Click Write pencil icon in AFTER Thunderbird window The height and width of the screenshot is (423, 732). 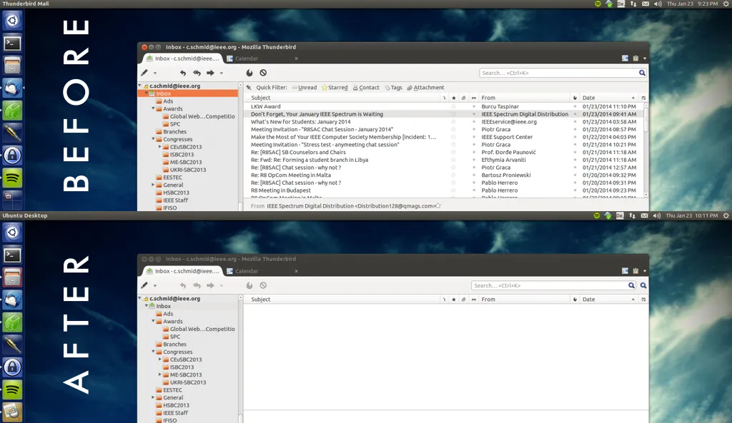(x=144, y=285)
